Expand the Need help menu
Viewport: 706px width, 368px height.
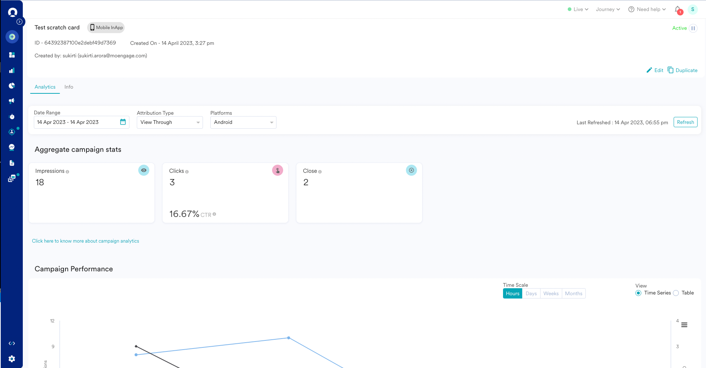[x=647, y=10]
